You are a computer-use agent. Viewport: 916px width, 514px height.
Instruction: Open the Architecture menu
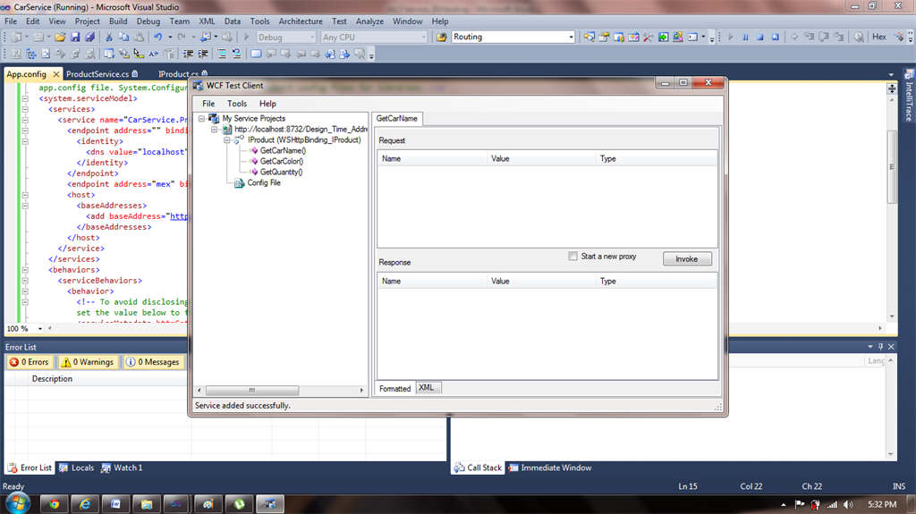pos(301,21)
